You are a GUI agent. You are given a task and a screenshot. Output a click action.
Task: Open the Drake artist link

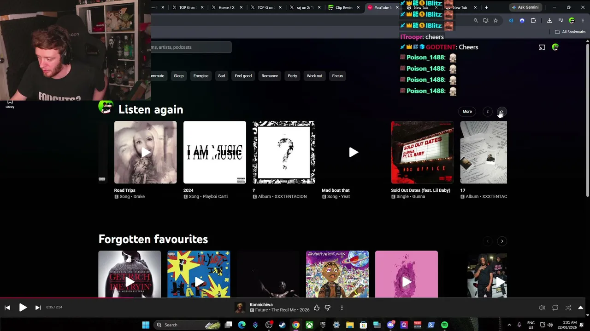[x=139, y=197]
